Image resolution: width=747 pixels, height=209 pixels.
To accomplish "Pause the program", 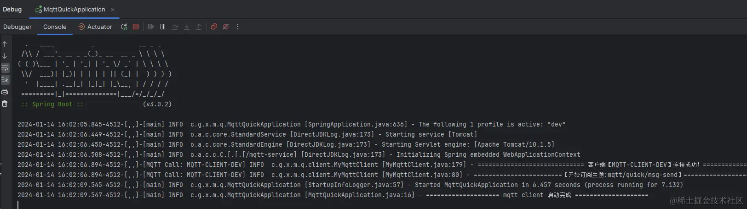I will coord(163,27).
